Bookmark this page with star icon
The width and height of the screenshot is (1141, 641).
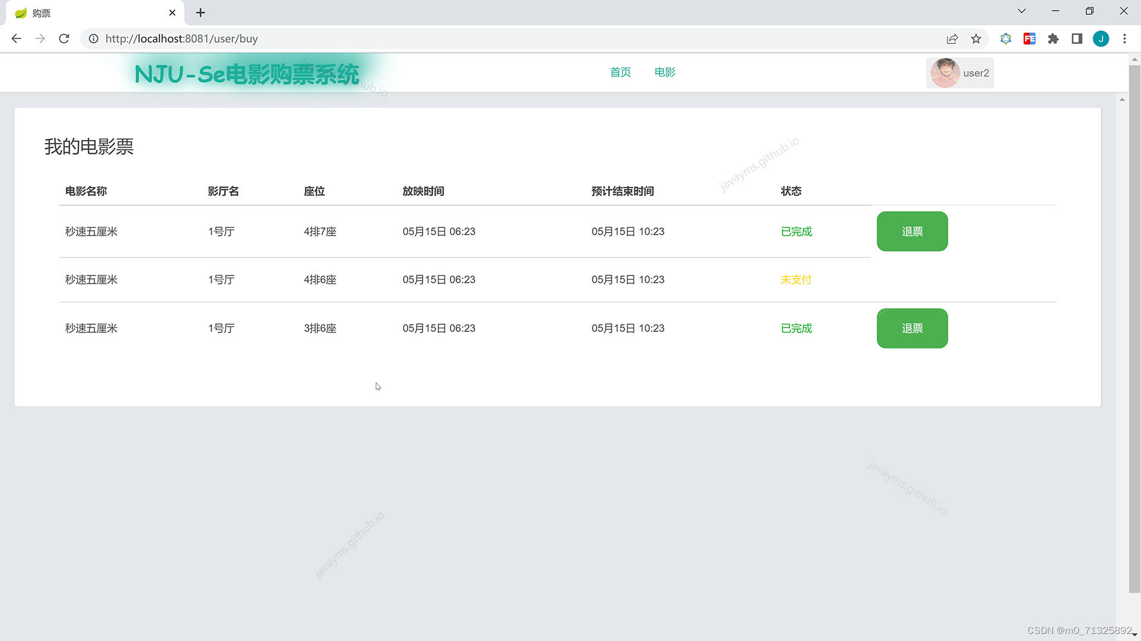[976, 39]
